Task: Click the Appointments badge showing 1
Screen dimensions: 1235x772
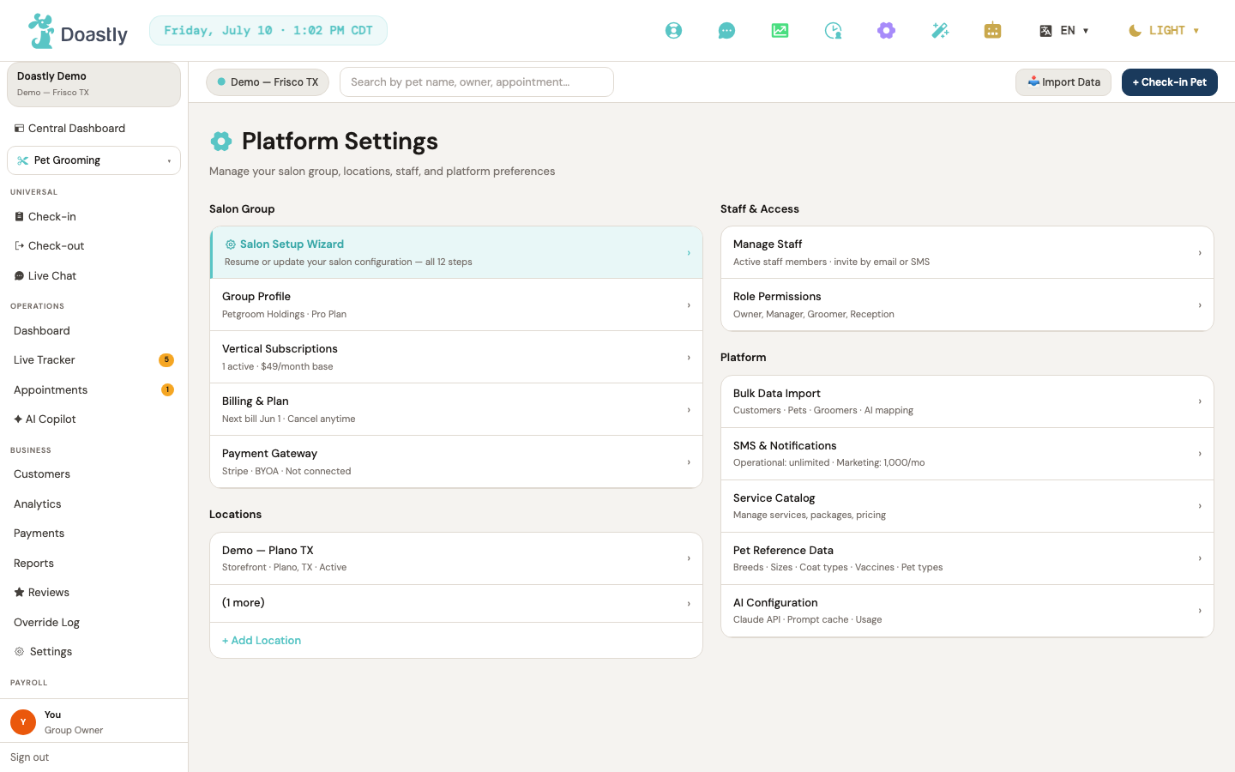Action: click(x=167, y=389)
